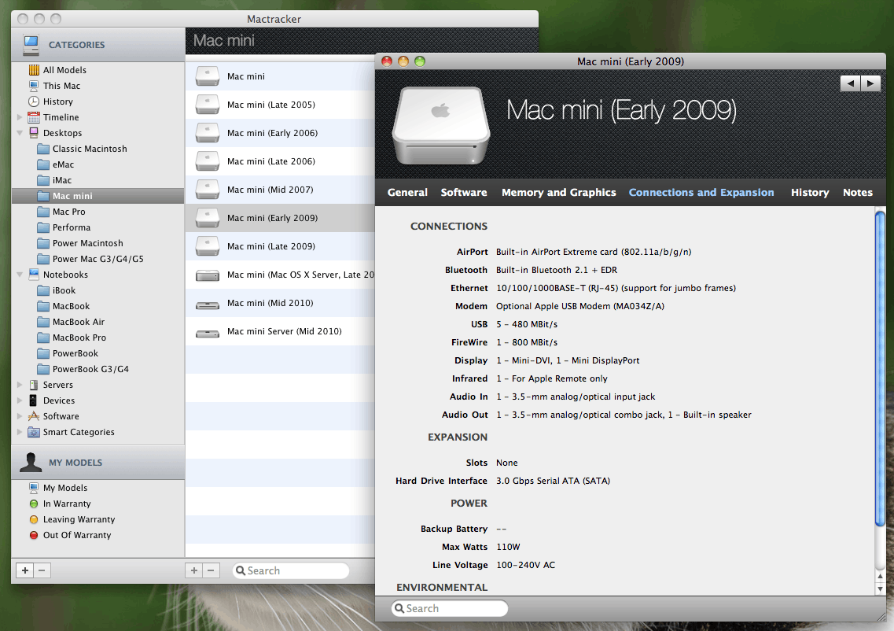Click minus button under sidebar
The width and height of the screenshot is (894, 631).
[42, 570]
